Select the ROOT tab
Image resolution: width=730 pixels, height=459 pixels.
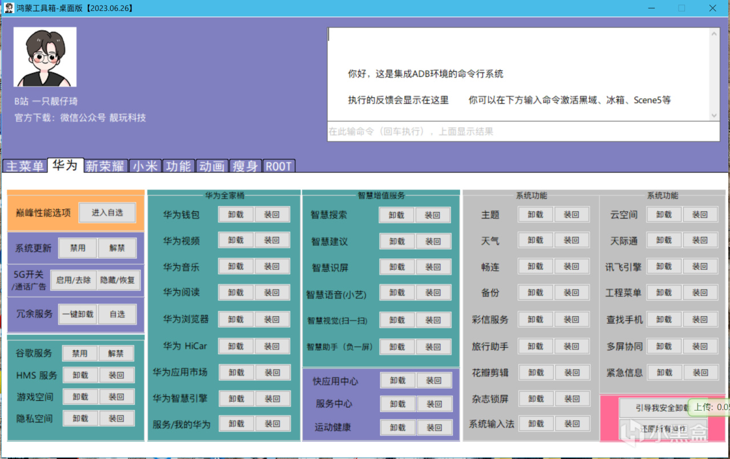point(279,166)
